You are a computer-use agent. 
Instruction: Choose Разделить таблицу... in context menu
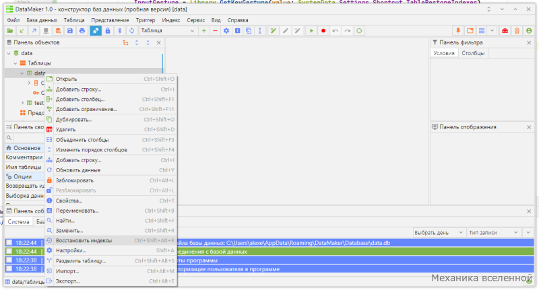click(x=111, y=261)
